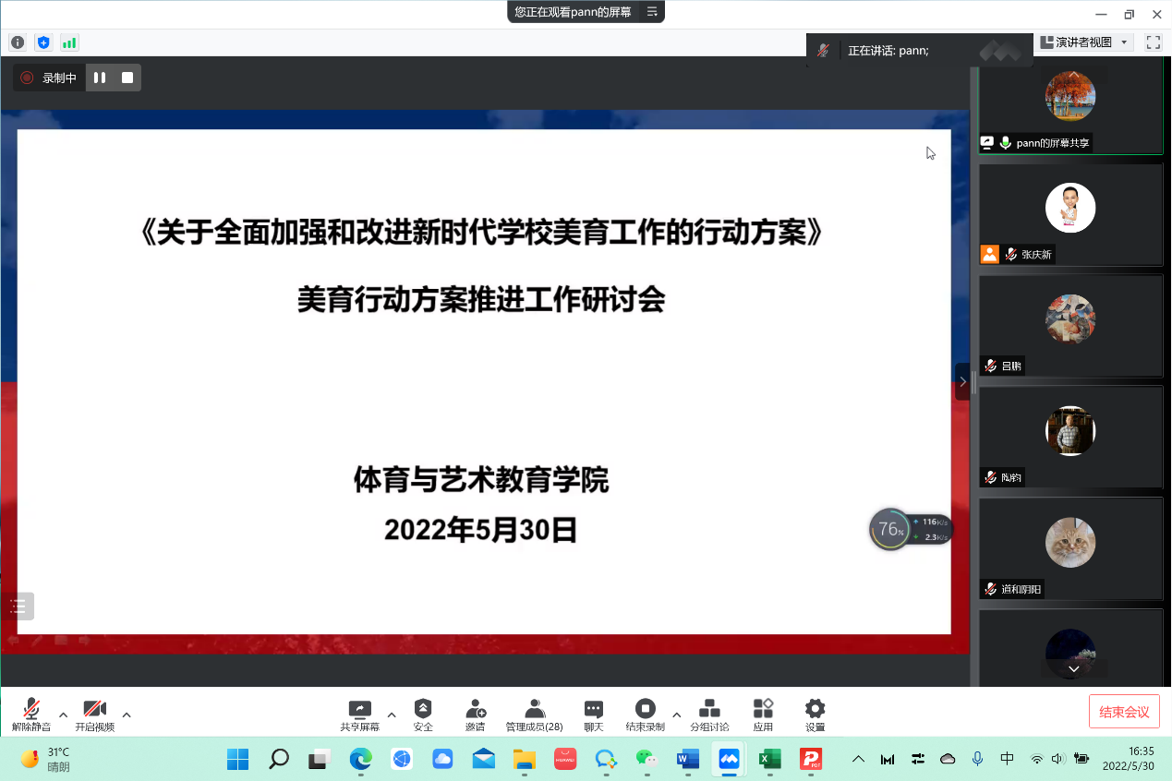
Task: Click the slide text 体育与艺术教育学院
Action: point(481,480)
